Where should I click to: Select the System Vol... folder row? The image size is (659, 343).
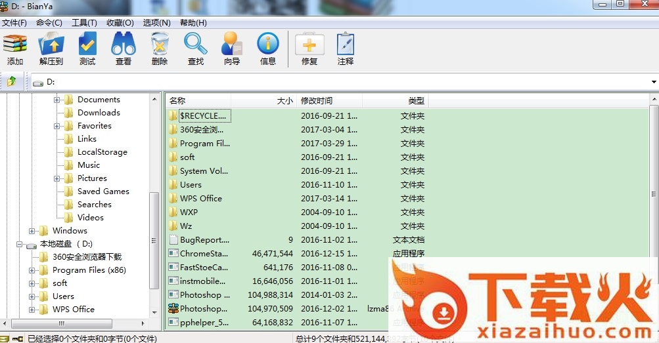[204, 171]
